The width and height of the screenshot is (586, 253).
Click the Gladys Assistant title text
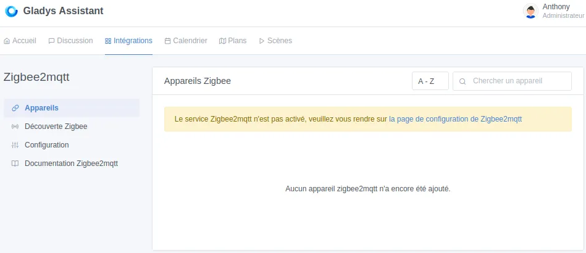[x=63, y=11]
